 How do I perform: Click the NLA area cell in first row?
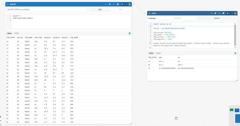pyautogui.click(x=72, y=42)
